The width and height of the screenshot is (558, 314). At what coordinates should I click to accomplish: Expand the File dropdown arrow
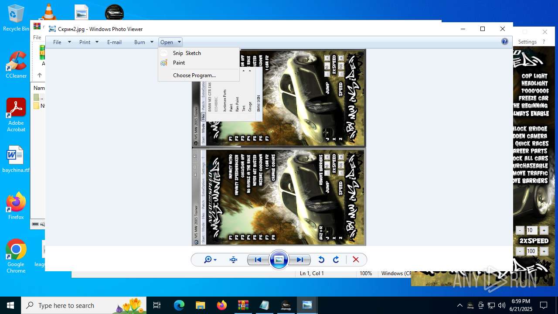click(x=69, y=42)
